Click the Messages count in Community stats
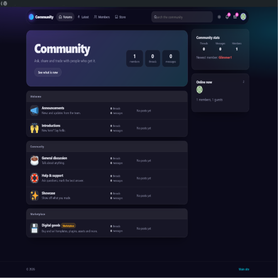Viewport: 278px width, 278px height. 220,49
